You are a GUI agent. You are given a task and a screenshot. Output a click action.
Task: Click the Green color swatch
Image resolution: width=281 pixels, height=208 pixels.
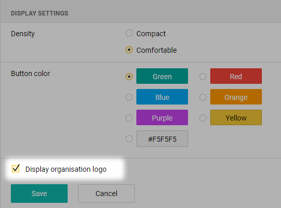(x=162, y=76)
